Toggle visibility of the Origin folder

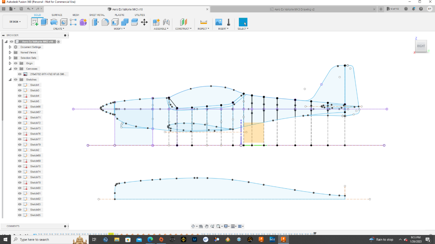pos(15,63)
